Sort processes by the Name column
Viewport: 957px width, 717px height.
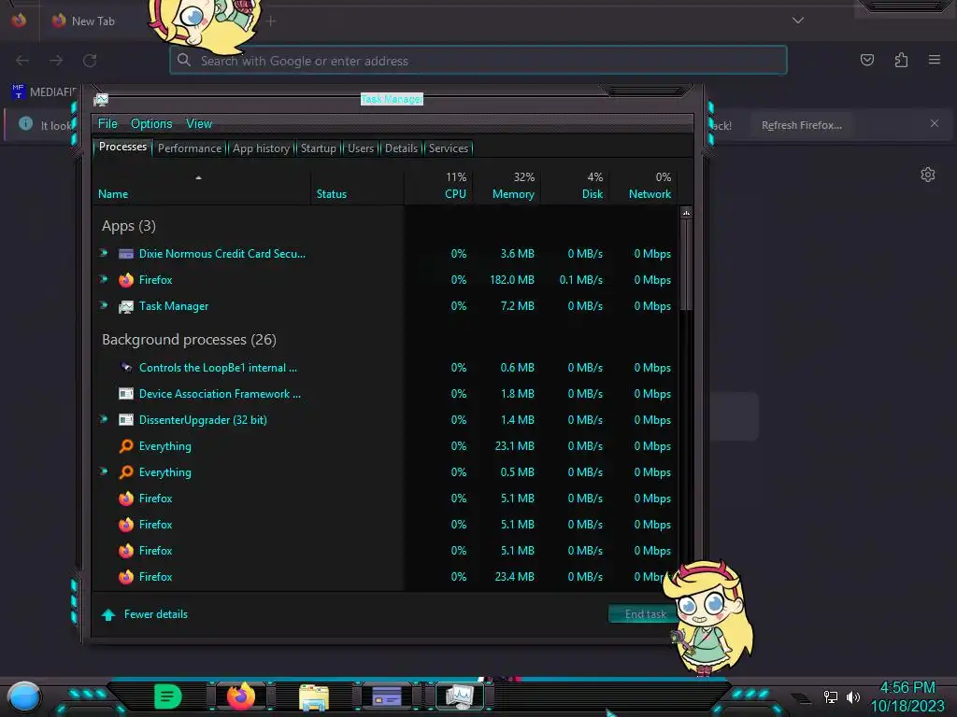pos(202,187)
